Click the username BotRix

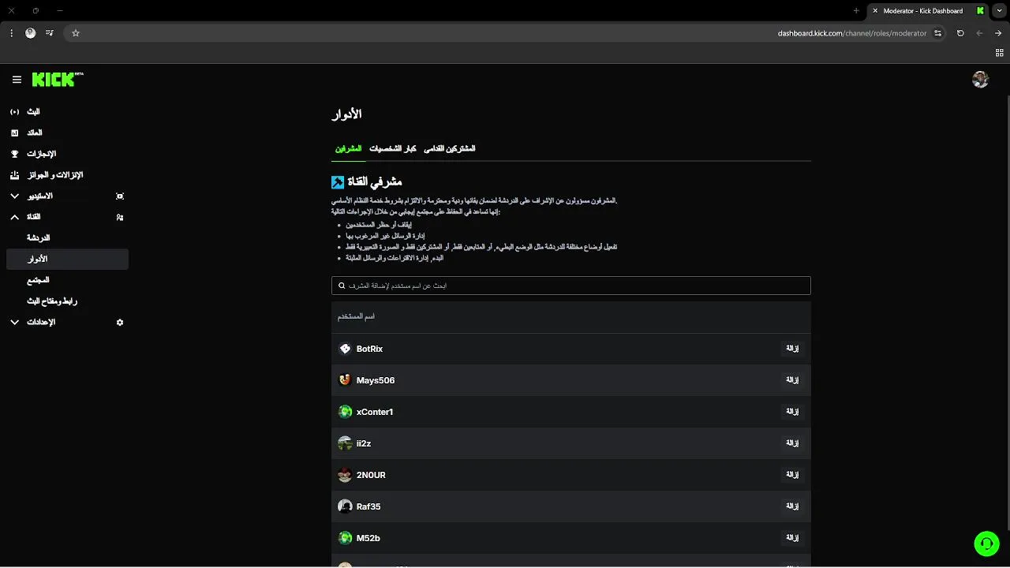(x=369, y=349)
